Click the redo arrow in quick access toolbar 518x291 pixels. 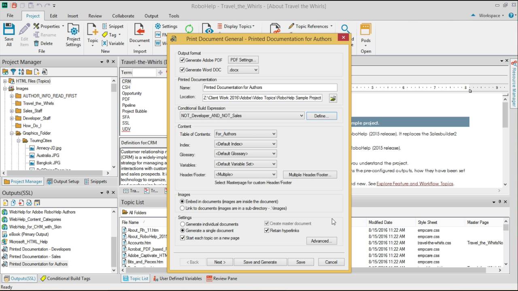coord(47,6)
